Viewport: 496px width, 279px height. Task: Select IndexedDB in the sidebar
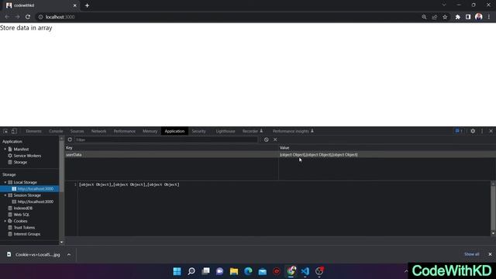click(22, 208)
